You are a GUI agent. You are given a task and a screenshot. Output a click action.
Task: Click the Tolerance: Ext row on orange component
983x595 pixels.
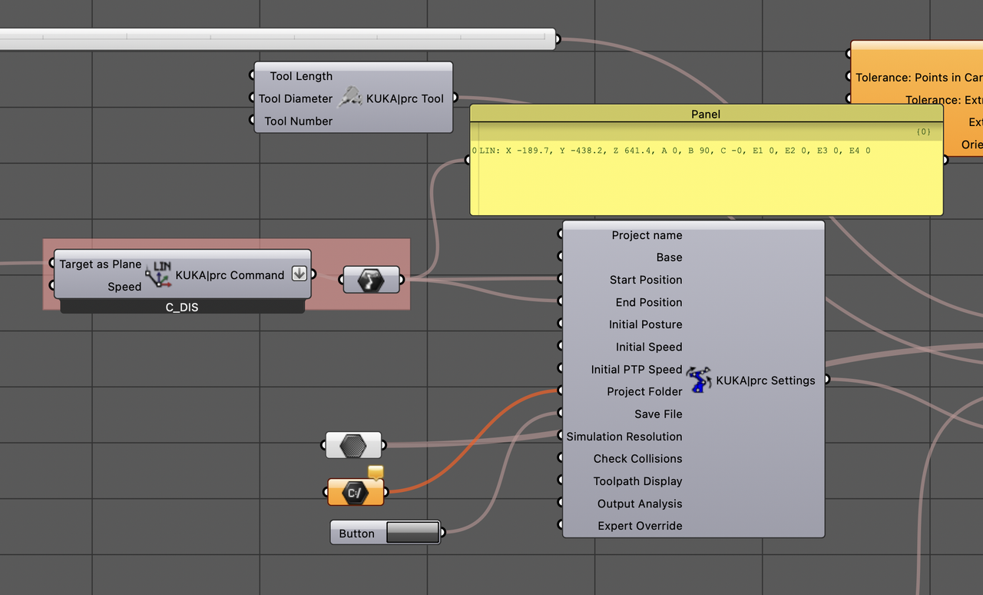tap(944, 99)
